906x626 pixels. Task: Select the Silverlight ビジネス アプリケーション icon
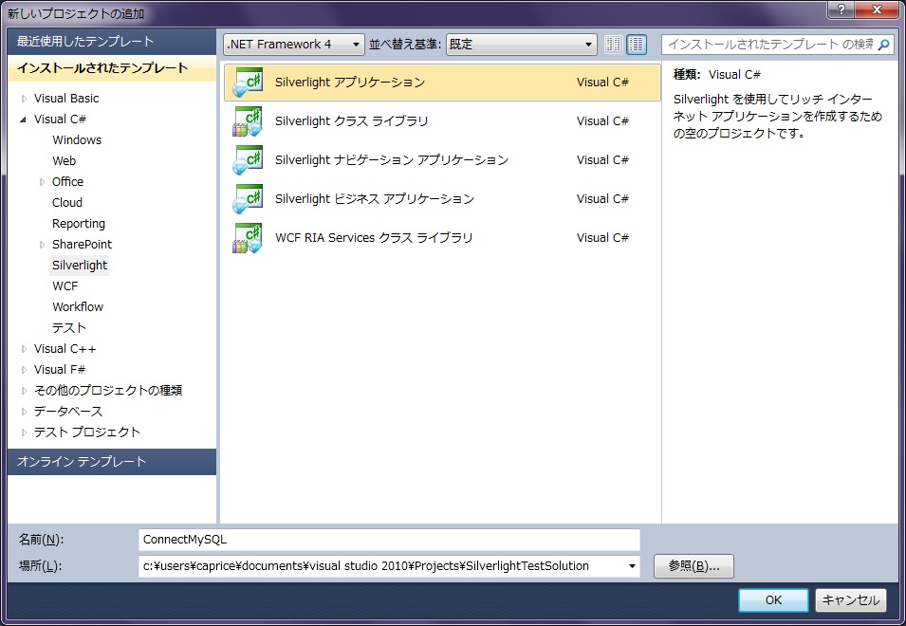click(x=248, y=198)
